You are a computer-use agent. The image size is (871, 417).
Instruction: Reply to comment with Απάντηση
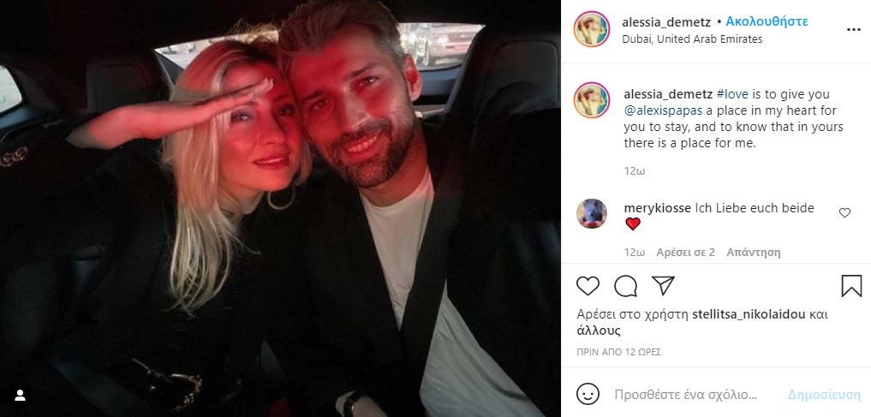coord(753,253)
